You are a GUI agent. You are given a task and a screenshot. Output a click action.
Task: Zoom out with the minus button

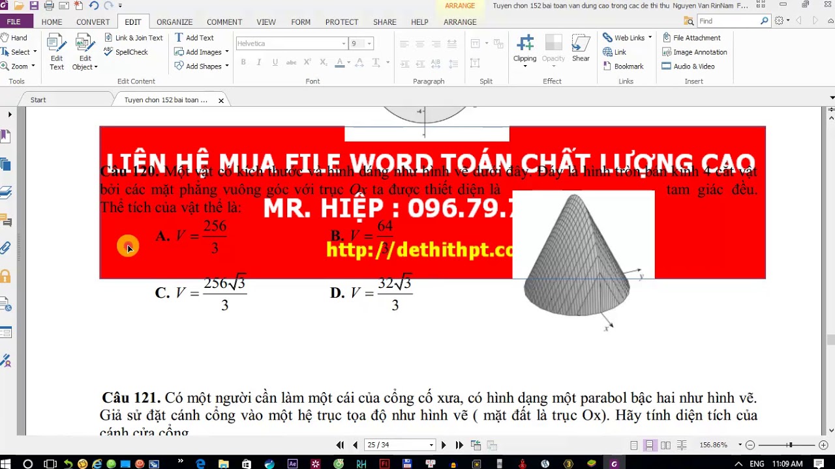point(750,445)
